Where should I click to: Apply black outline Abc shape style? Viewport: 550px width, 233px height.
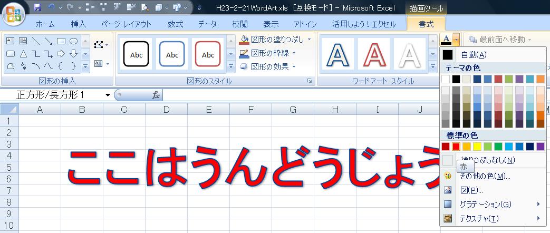[136, 54]
